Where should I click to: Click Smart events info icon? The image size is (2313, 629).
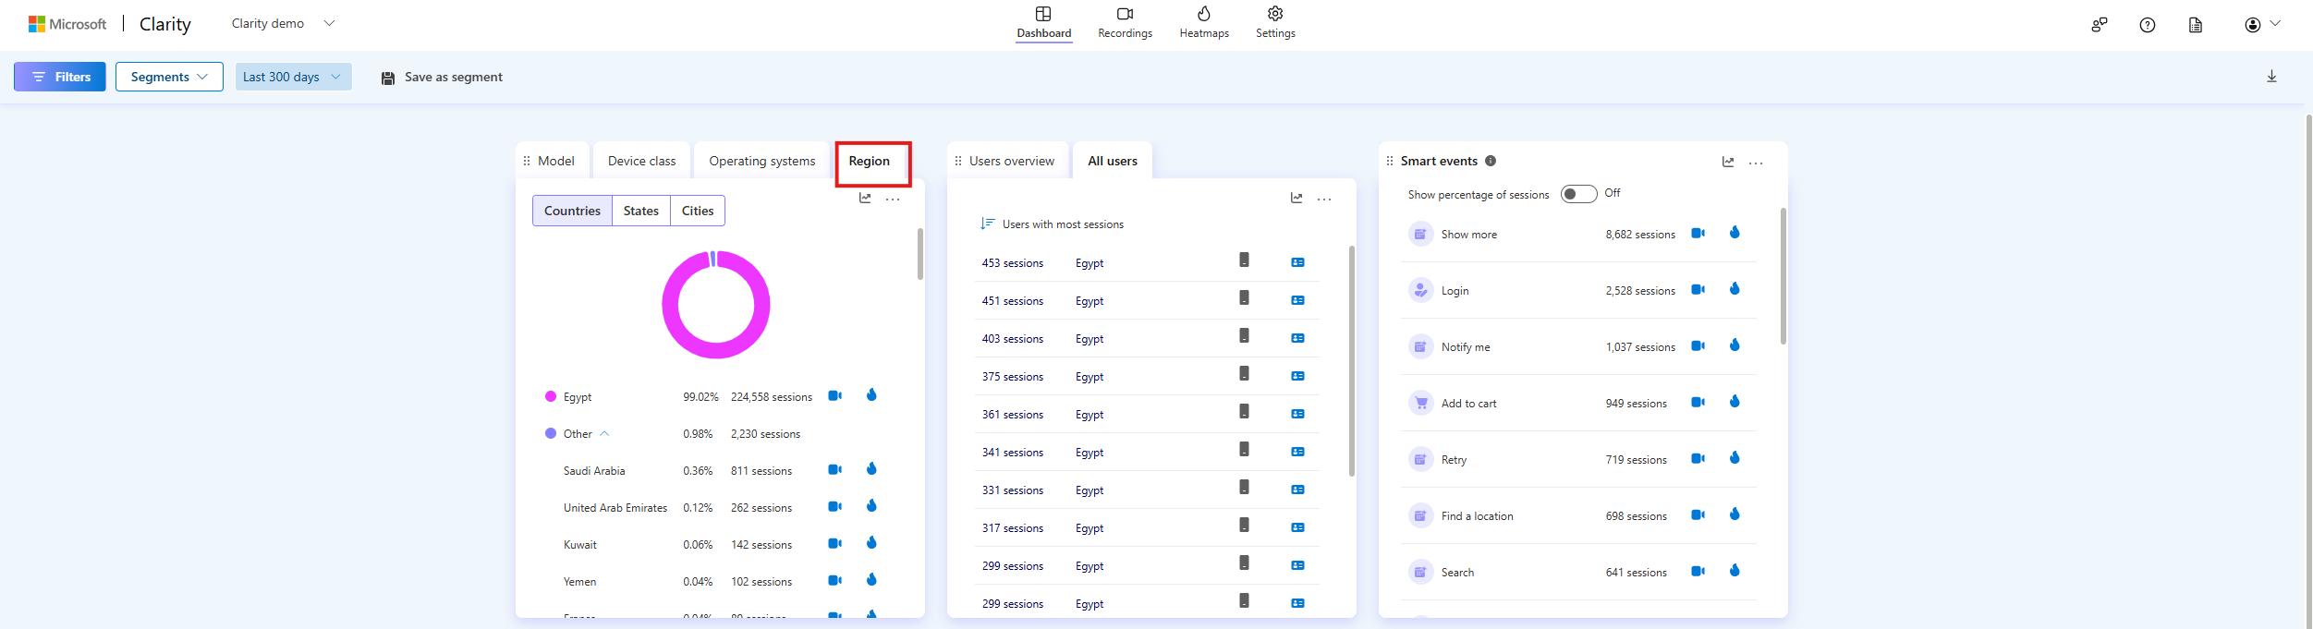[x=1491, y=161]
